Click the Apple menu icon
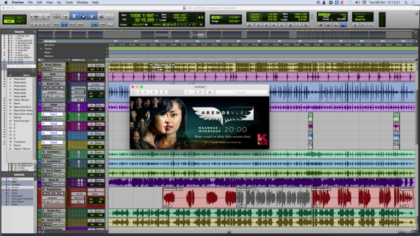Image resolution: width=420 pixels, height=236 pixels. 6,2
